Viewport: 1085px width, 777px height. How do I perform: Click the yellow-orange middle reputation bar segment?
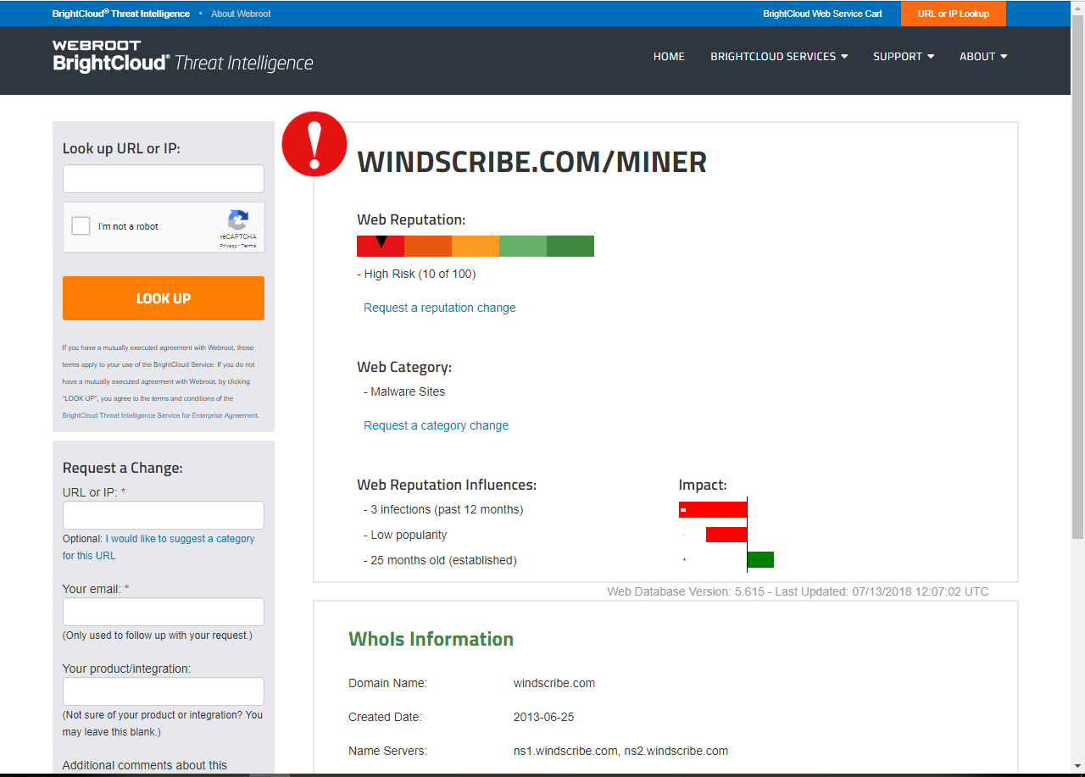click(x=476, y=246)
